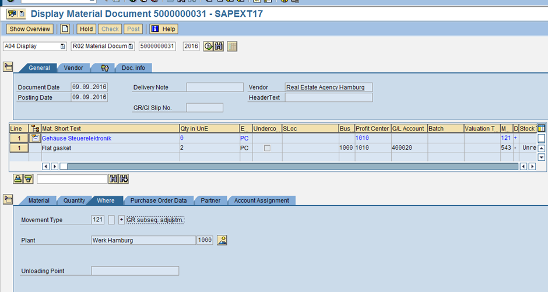Screen dimensions: 548x292
Task: Click the find next binoculars icon below table
Action: [x=124, y=178]
